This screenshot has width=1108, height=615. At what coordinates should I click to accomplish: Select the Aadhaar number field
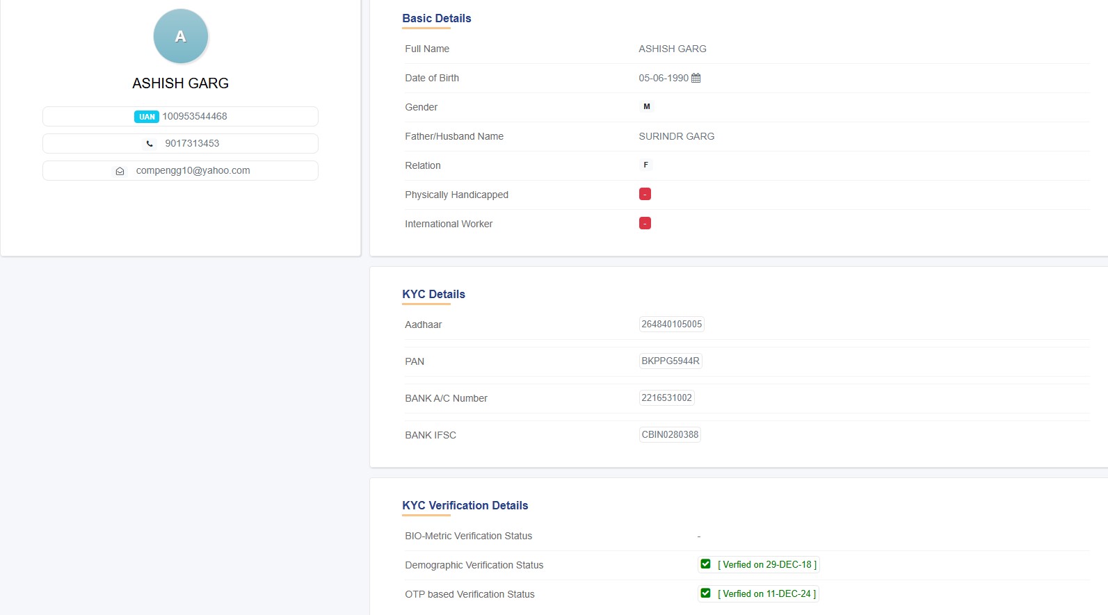point(671,325)
